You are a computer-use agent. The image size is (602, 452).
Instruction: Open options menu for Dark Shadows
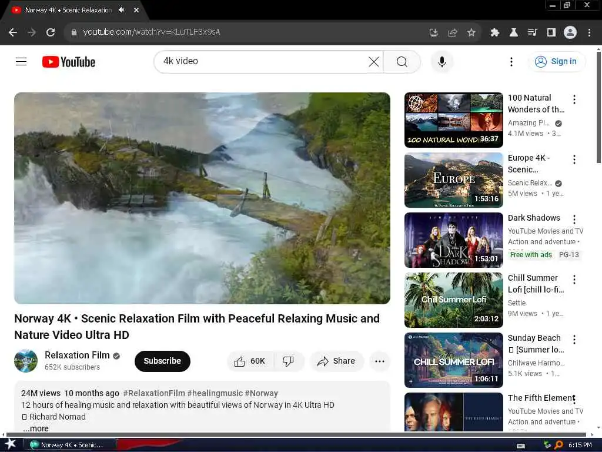tap(574, 220)
